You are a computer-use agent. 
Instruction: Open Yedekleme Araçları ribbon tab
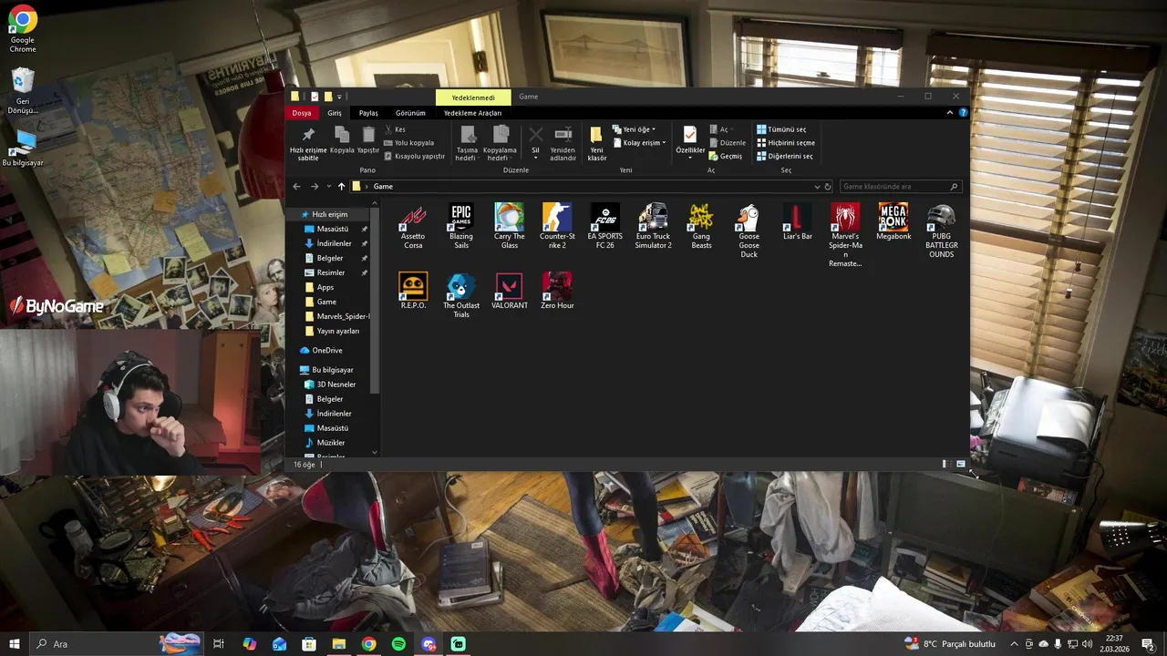472,113
